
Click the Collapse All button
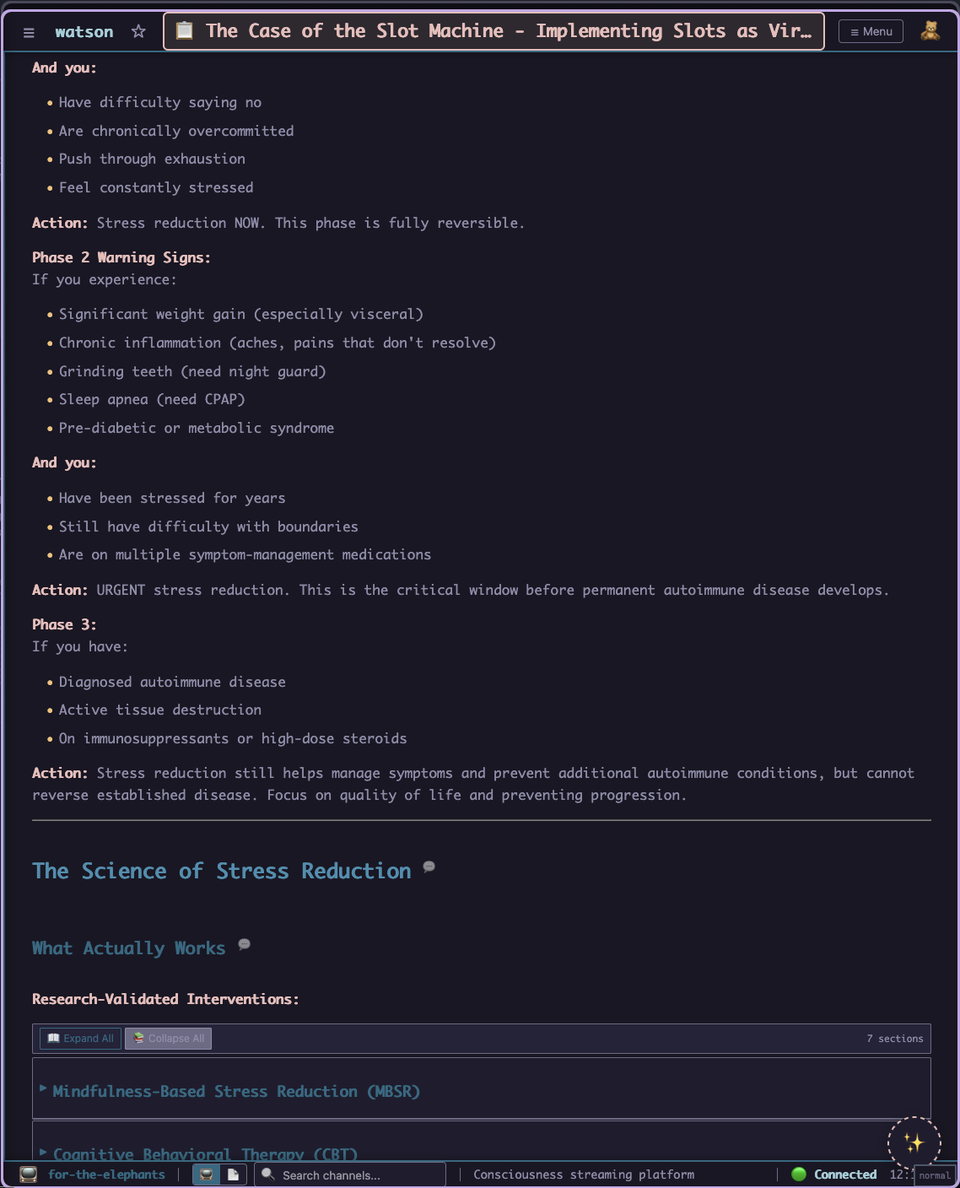click(x=169, y=1039)
